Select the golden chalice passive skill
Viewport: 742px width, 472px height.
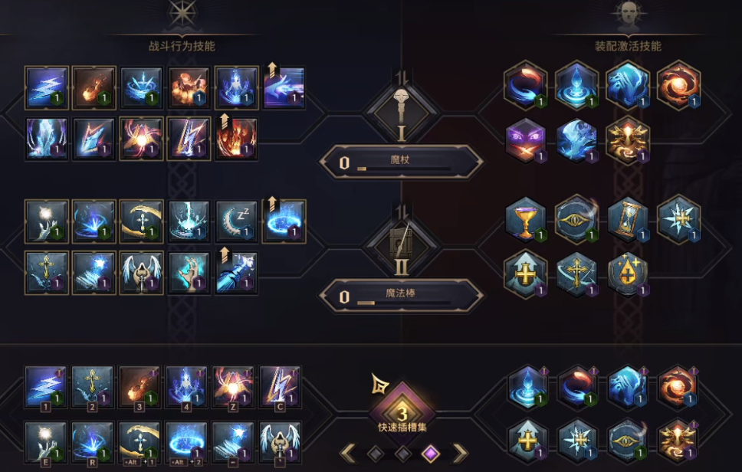click(526, 221)
